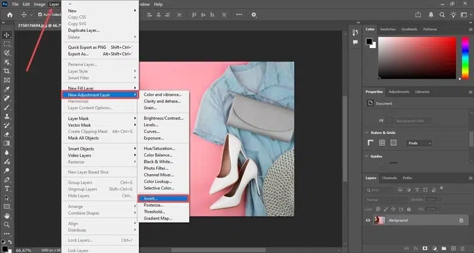Select the Eraser tool

click(x=7, y=134)
